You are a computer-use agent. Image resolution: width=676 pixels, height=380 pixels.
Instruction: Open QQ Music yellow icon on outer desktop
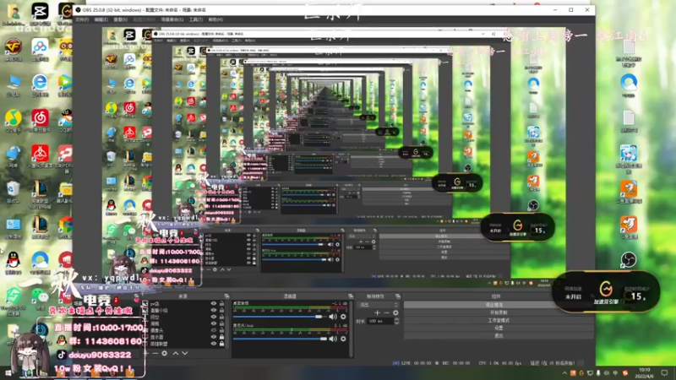tap(14, 117)
